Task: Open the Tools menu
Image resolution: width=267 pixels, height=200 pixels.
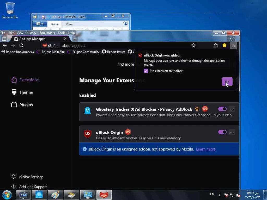Action: 62,33
